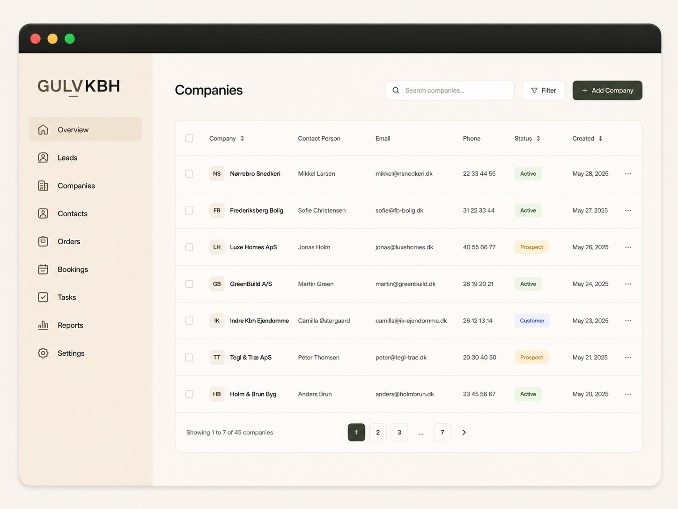Open row menu for Nørrebro Snedkeri
Screen dimensions: 678x509
[x=628, y=173]
